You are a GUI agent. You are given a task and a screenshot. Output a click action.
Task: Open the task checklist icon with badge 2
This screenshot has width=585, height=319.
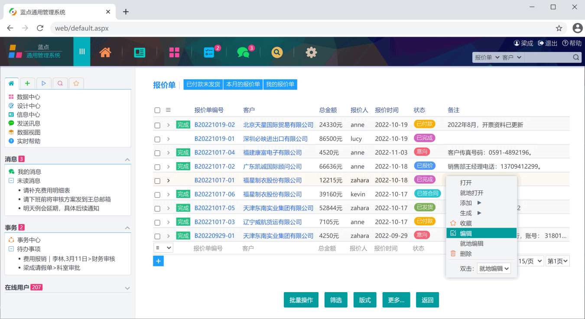[x=209, y=52]
